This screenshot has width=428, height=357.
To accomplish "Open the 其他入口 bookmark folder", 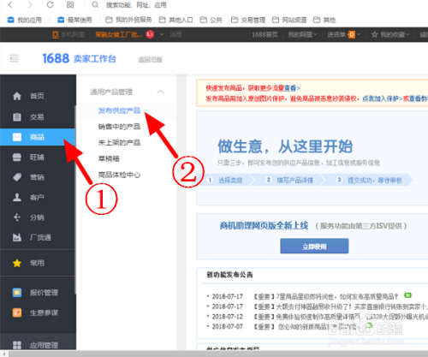I will pyautogui.click(x=176, y=20).
